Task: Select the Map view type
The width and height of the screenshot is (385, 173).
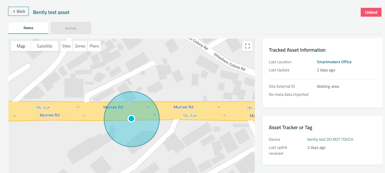Action: tap(21, 46)
